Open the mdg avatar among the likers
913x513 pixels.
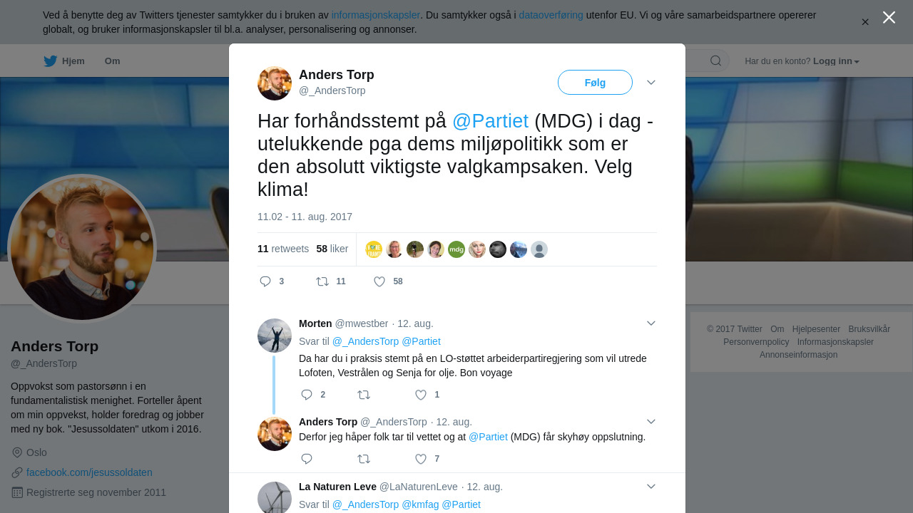coord(456,249)
